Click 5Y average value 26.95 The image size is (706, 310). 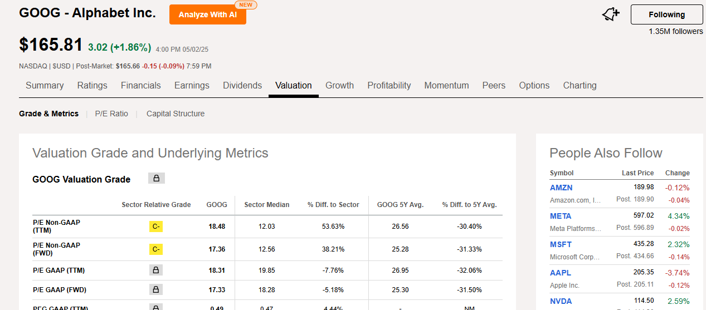[x=400, y=270]
